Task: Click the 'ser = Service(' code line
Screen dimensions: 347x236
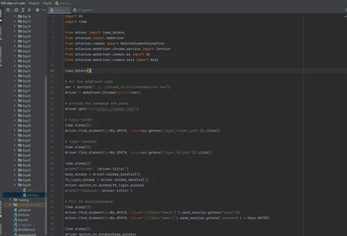Action: pyautogui.click(x=117, y=87)
